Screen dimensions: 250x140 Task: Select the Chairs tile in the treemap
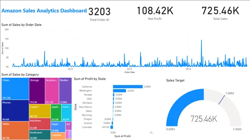(15, 89)
